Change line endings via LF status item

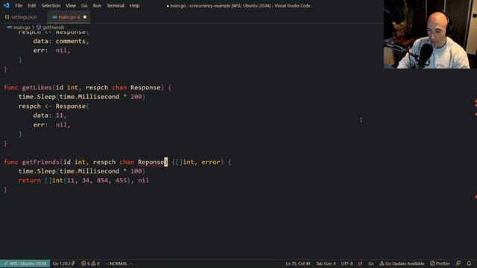tap(360, 264)
